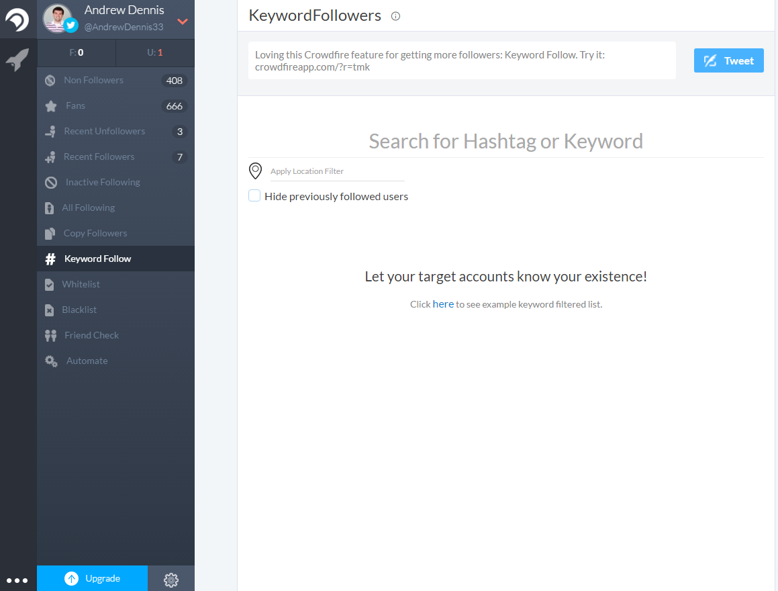Viewport: 778px width, 591px height.
Task: Click the hashtag Keyword Follow icon
Action: (x=50, y=259)
